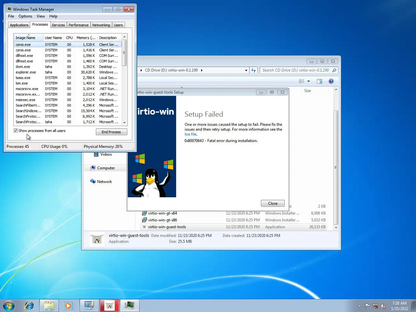Image resolution: width=416 pixels, height=312 pixels.
Task: Sort processes by Description column
Action: (x=109, y=38)
